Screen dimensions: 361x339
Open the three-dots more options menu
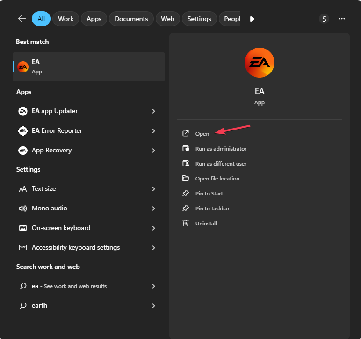click(x=342, y=19)
